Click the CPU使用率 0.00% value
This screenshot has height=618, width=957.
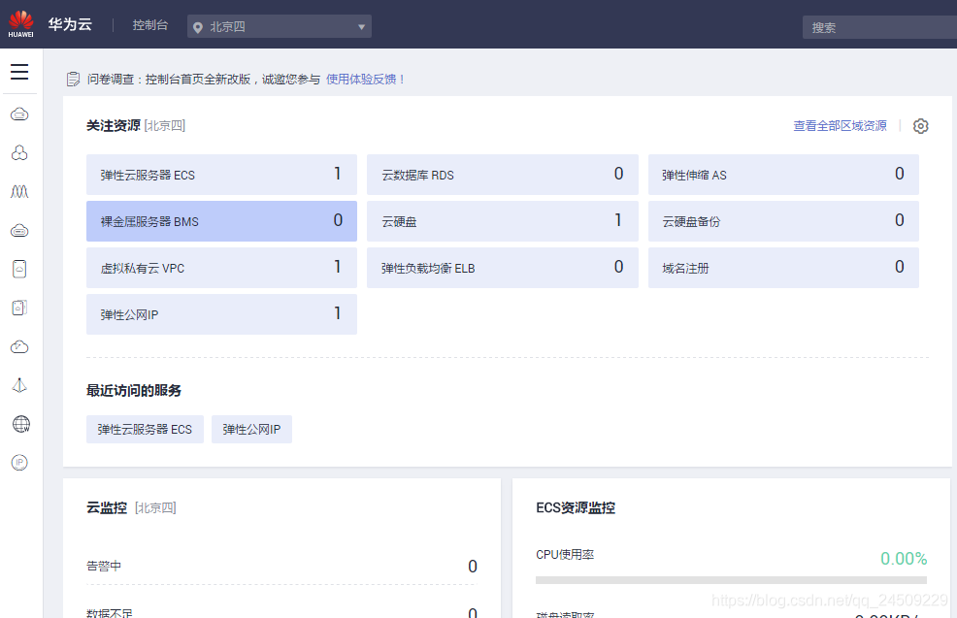[x=904, y=558]
